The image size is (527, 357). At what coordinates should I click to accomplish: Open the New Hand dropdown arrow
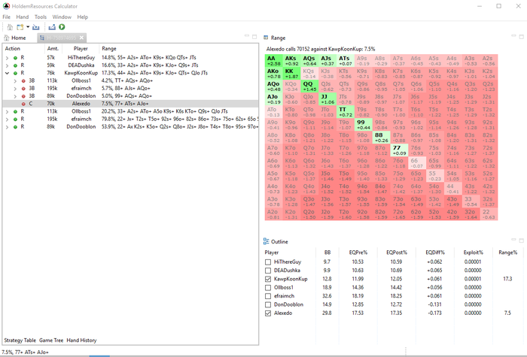coord(28,27)
